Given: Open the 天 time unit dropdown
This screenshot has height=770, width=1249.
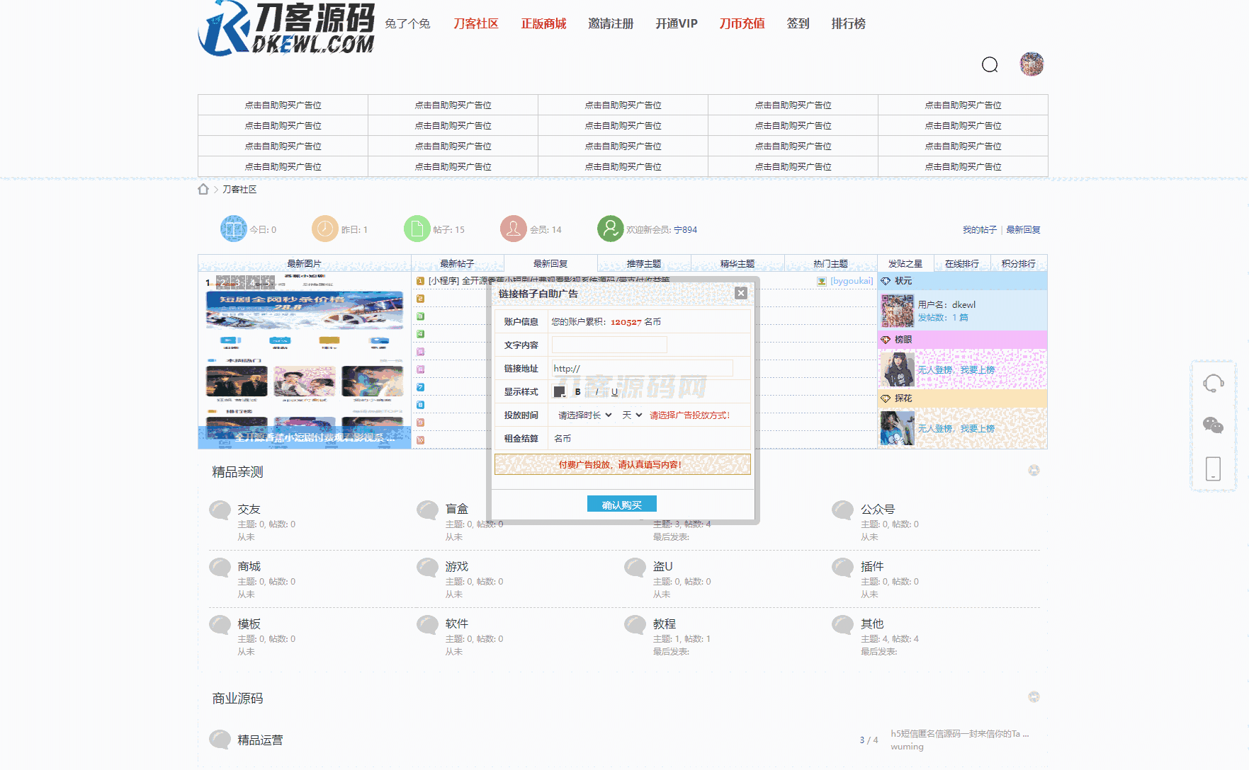Looking at the screenshot, I should [631, 415].
